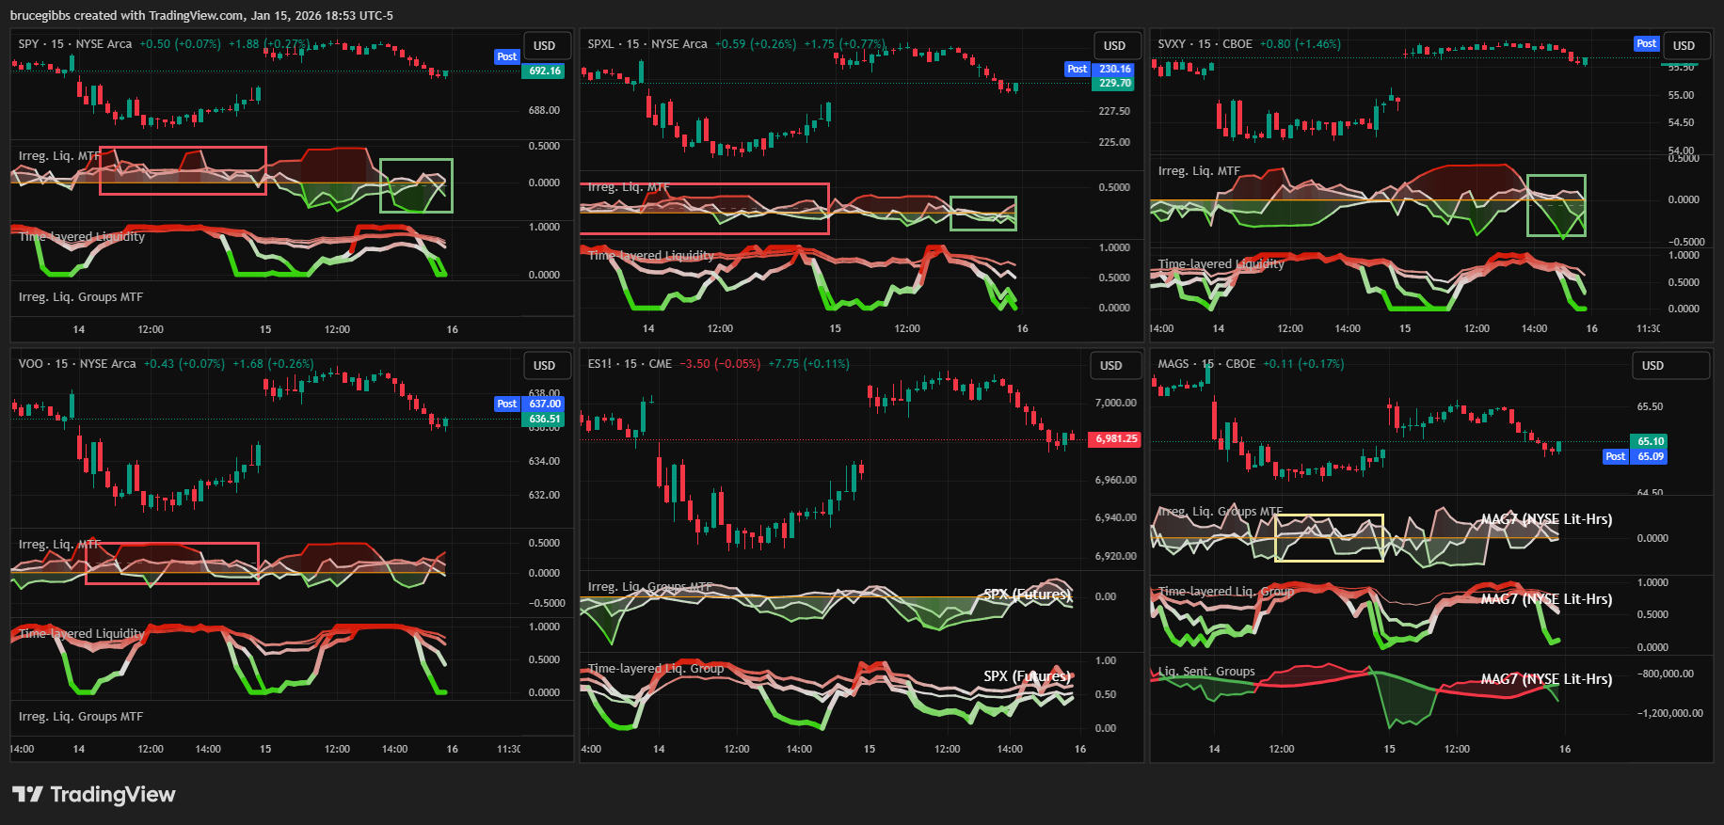The height and width of the screenshot is (825, 1724).
Task: Click the TradingView logo icon
Action: coord(27,794)
